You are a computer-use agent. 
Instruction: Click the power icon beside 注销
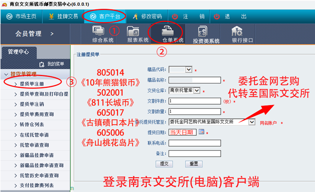pyautogui.click(x=175, y=17)
